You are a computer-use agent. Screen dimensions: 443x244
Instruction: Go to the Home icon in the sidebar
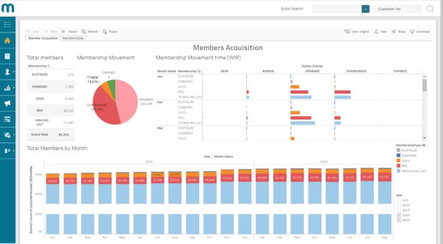tap(8, 40)
